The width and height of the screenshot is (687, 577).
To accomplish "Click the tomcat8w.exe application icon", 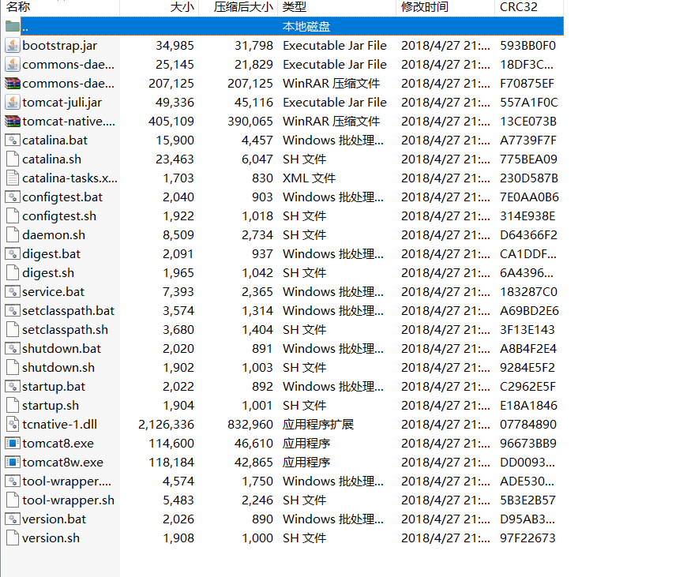I will [x=13, y=463].
